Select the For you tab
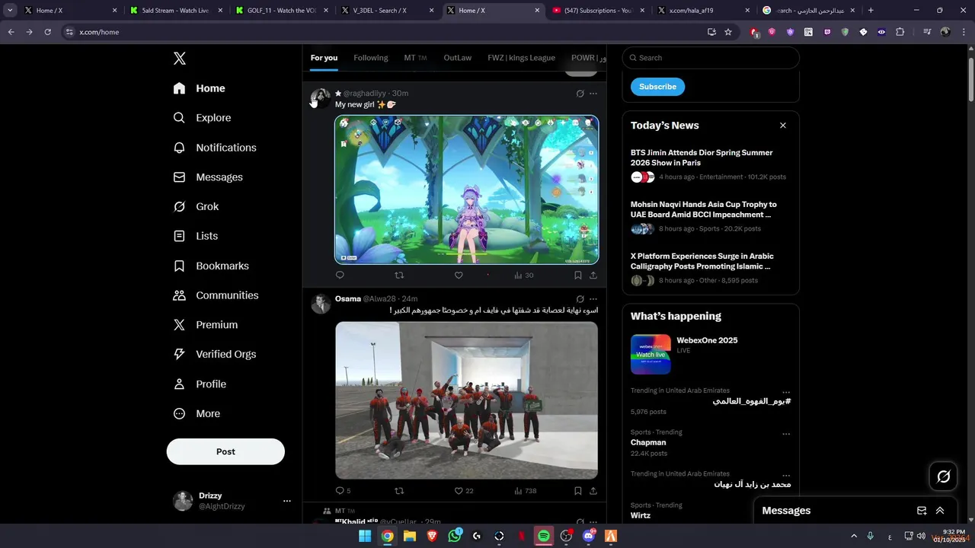Screen dimensions: 975x548 (324, 58)
